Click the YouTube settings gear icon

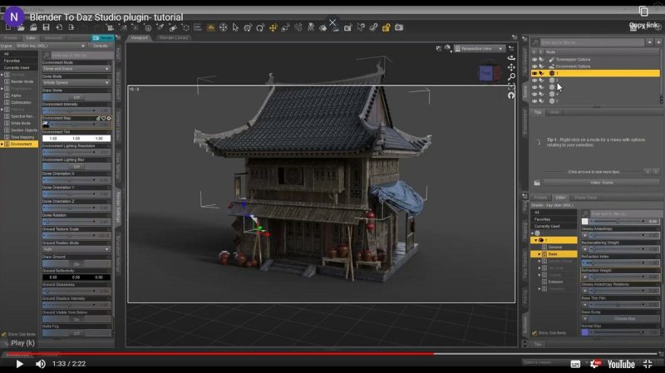click(595, 364)
